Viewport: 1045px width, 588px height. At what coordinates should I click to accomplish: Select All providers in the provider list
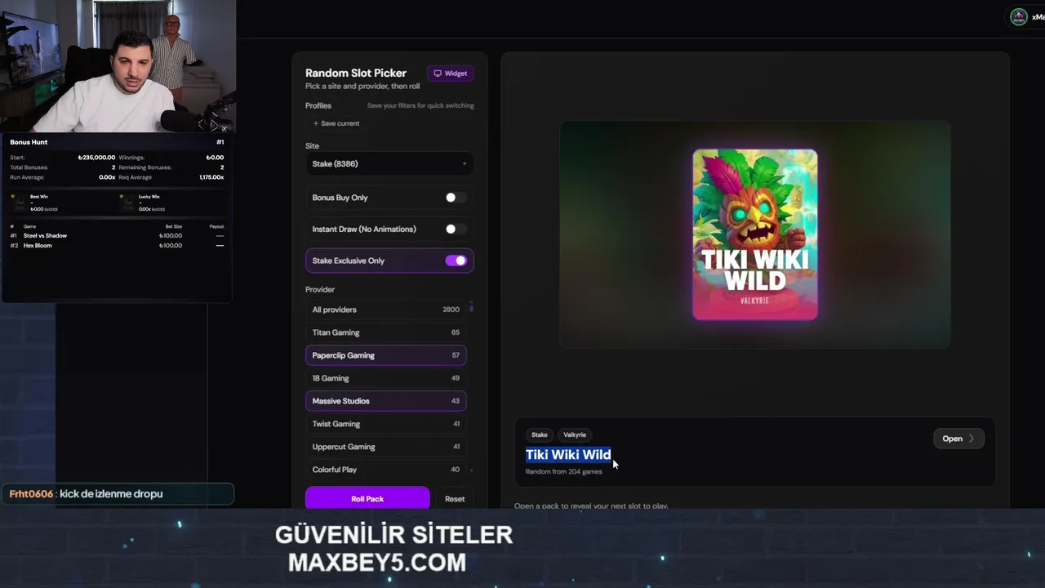pos(385,310)
